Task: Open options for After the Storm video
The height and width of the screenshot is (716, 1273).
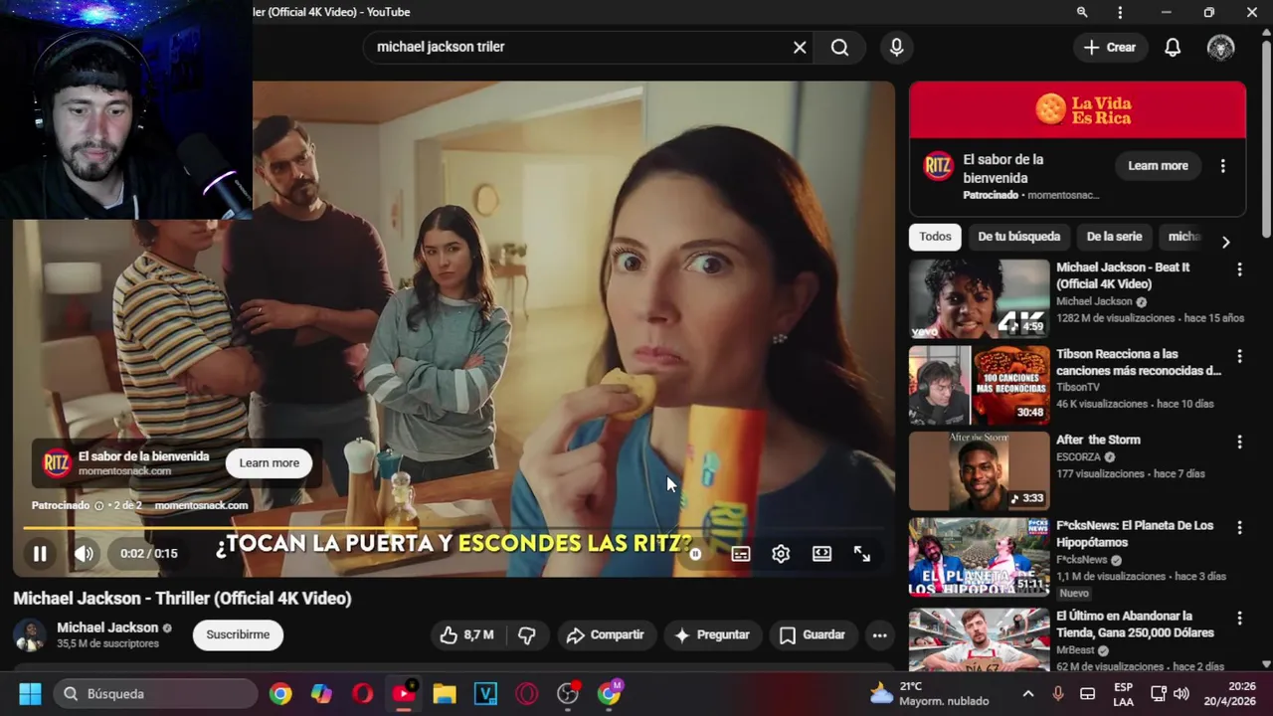Action: click(1239, 442)
